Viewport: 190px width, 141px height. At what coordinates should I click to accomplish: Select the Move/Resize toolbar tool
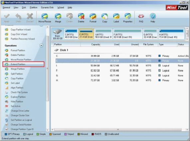45,18
